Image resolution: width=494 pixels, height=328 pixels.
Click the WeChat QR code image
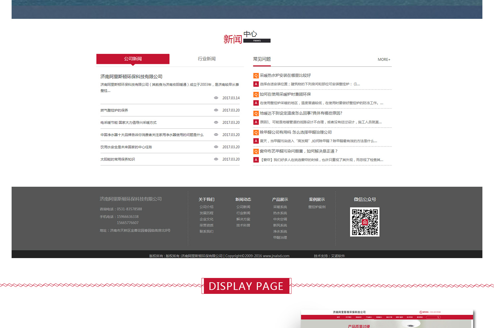(365, 222)
